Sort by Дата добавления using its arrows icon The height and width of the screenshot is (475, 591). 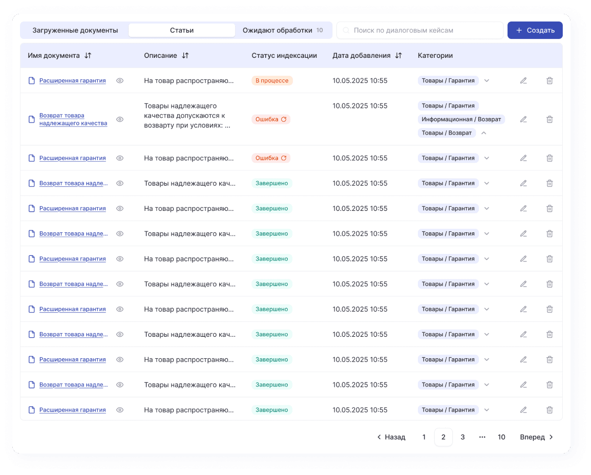(x=398, y=55)
